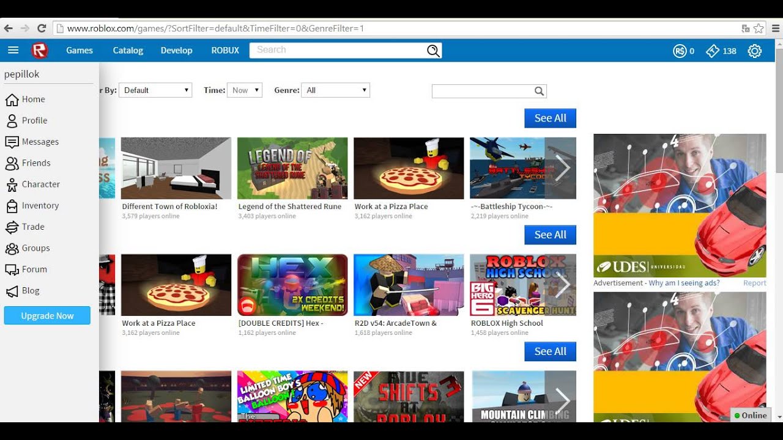The width and height of the screenshot is (783, 440).
Task: Click the Character icon in sidebar
Action: [12, 185]
